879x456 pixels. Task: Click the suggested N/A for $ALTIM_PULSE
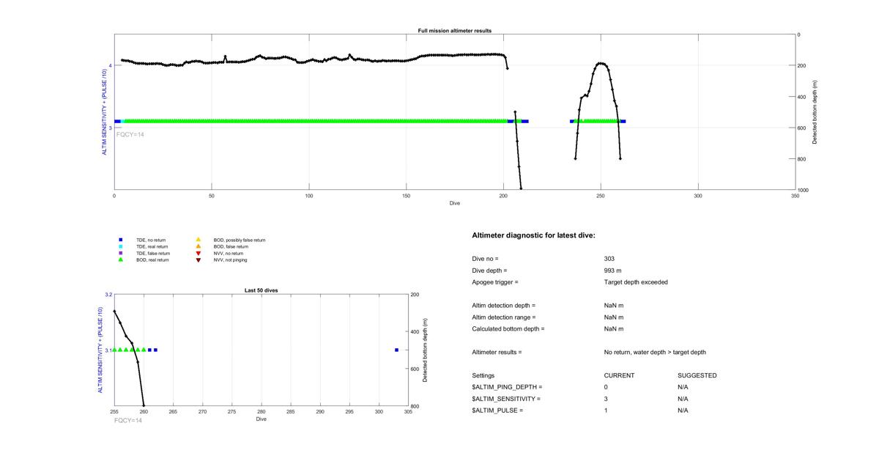tap(683, 411)
